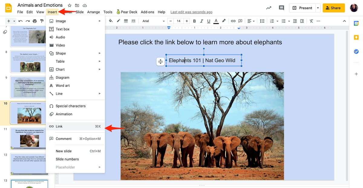This screenshot has height=188, width=363.
Task: Clear formatting with the Tx icon
Action: tap(311, 21)
